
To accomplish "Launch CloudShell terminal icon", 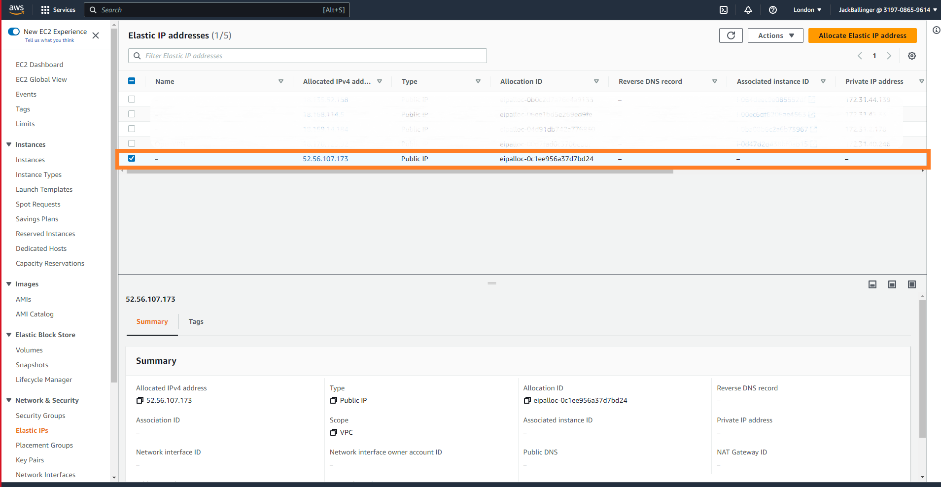I will point(724,10).
